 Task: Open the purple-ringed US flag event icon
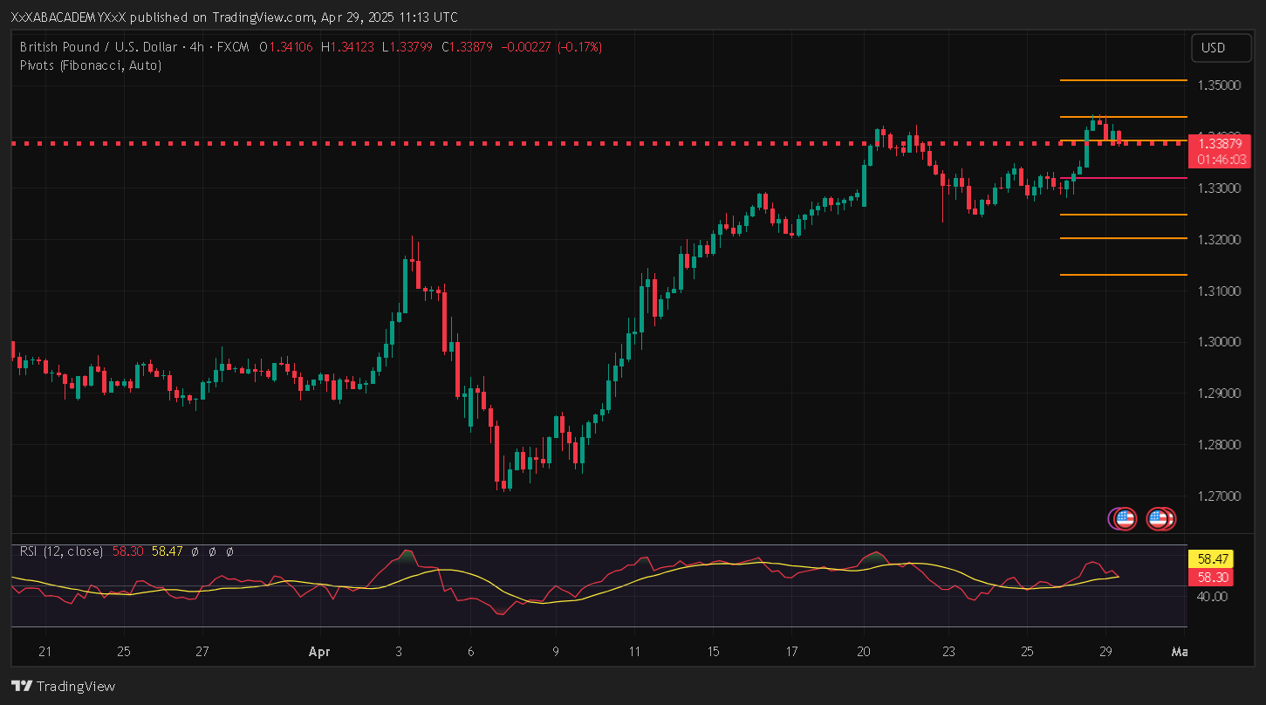pos(1124,519)
